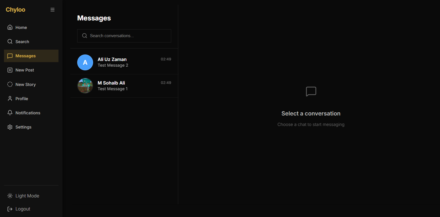Open Settings label
Viewport: 440px width, 217px height.
(x=23, y=127)
